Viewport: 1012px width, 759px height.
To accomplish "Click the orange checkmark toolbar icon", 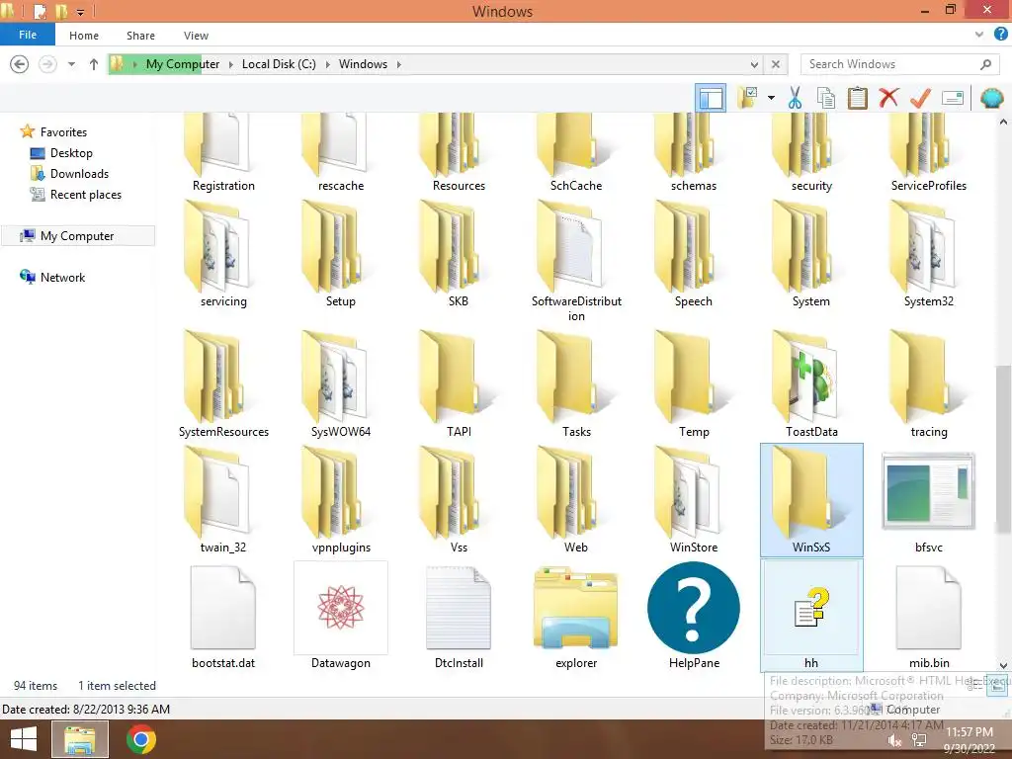I will click(920, 98).
